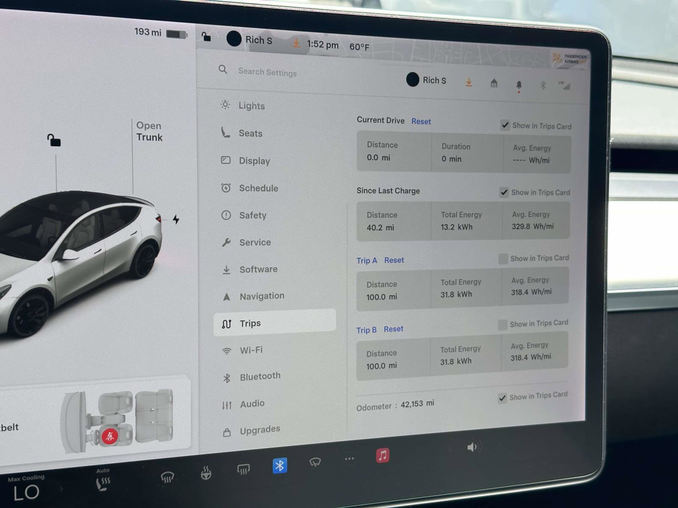Open Rich S profile in settings header
The image size is (678, 508).
click(426, 80)
